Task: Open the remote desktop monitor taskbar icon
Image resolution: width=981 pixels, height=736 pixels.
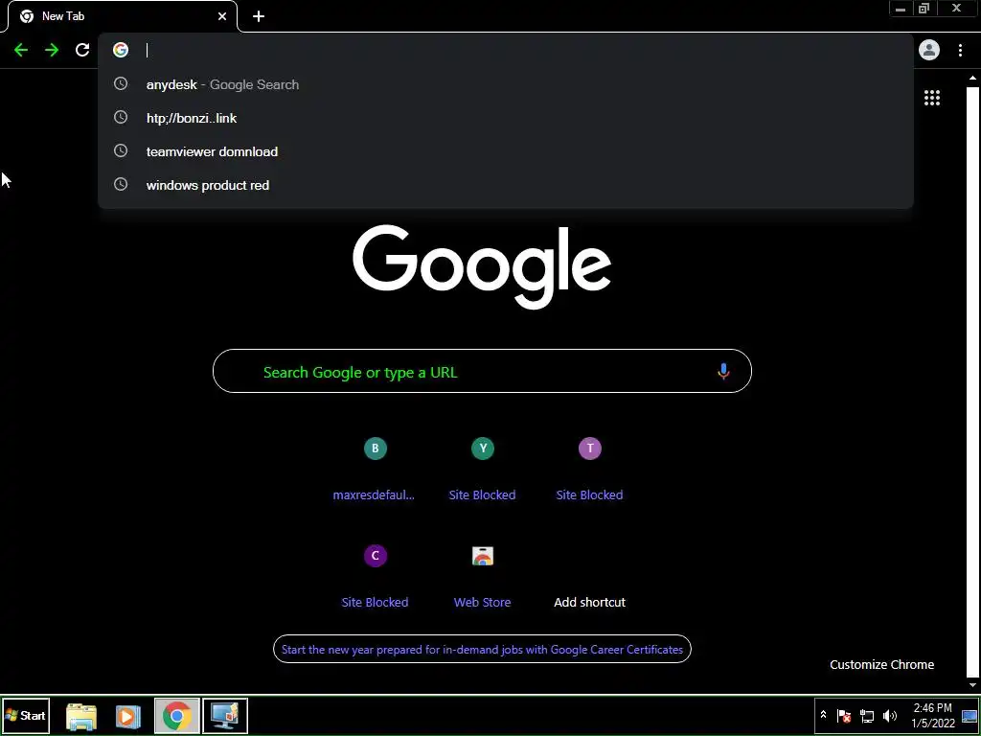Action: point(225,715)
